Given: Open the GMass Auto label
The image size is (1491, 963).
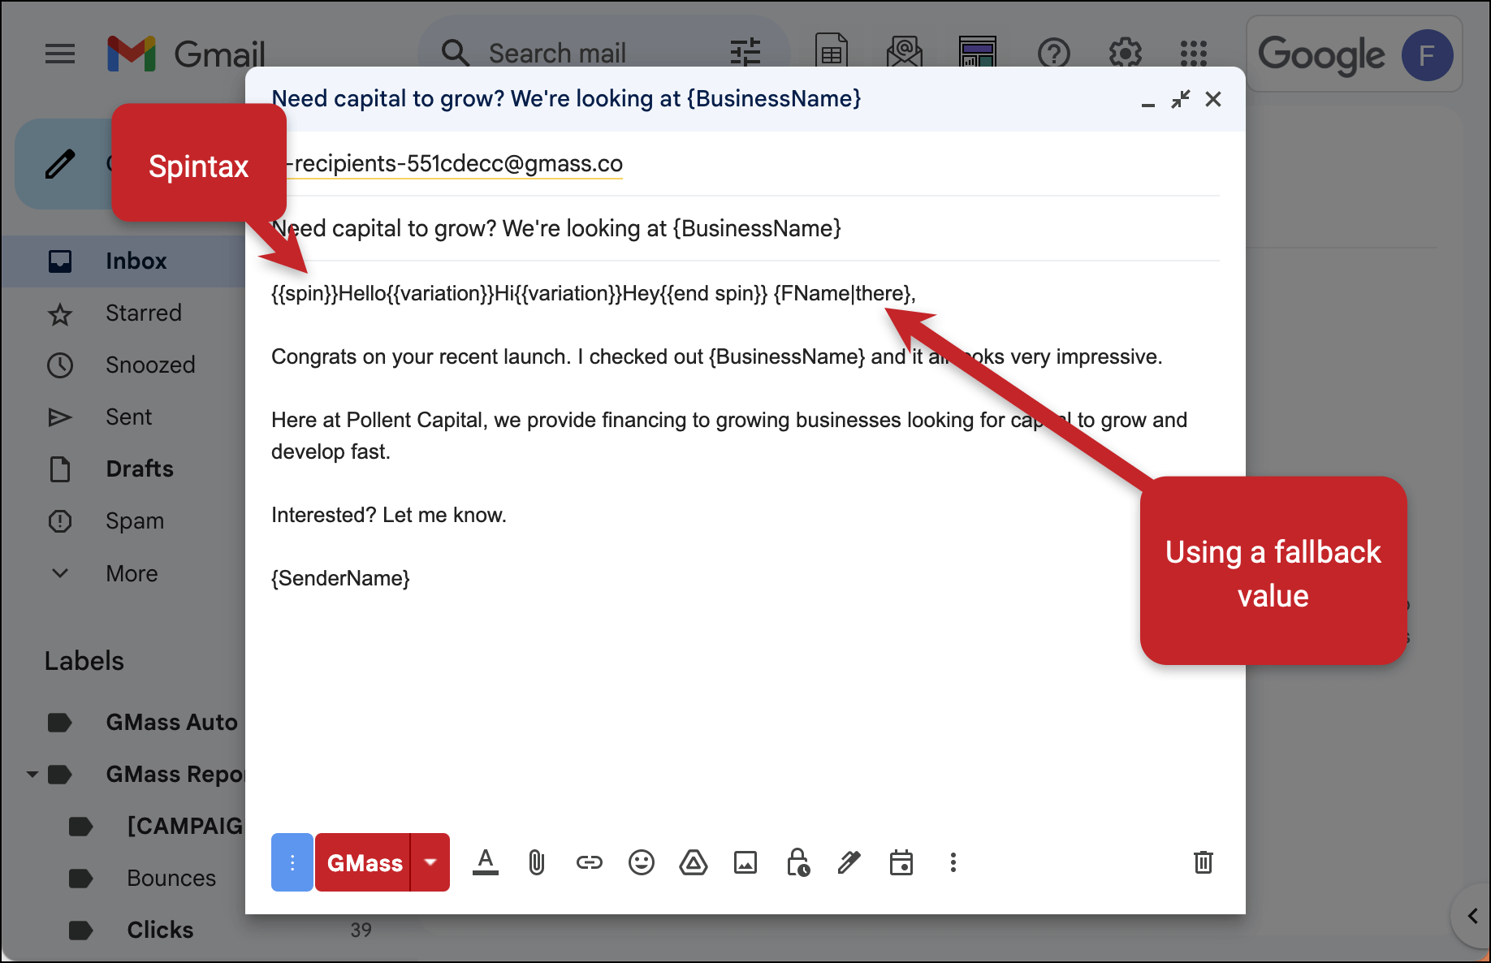Looking at the screenshot, I should (x=172, y=722).
